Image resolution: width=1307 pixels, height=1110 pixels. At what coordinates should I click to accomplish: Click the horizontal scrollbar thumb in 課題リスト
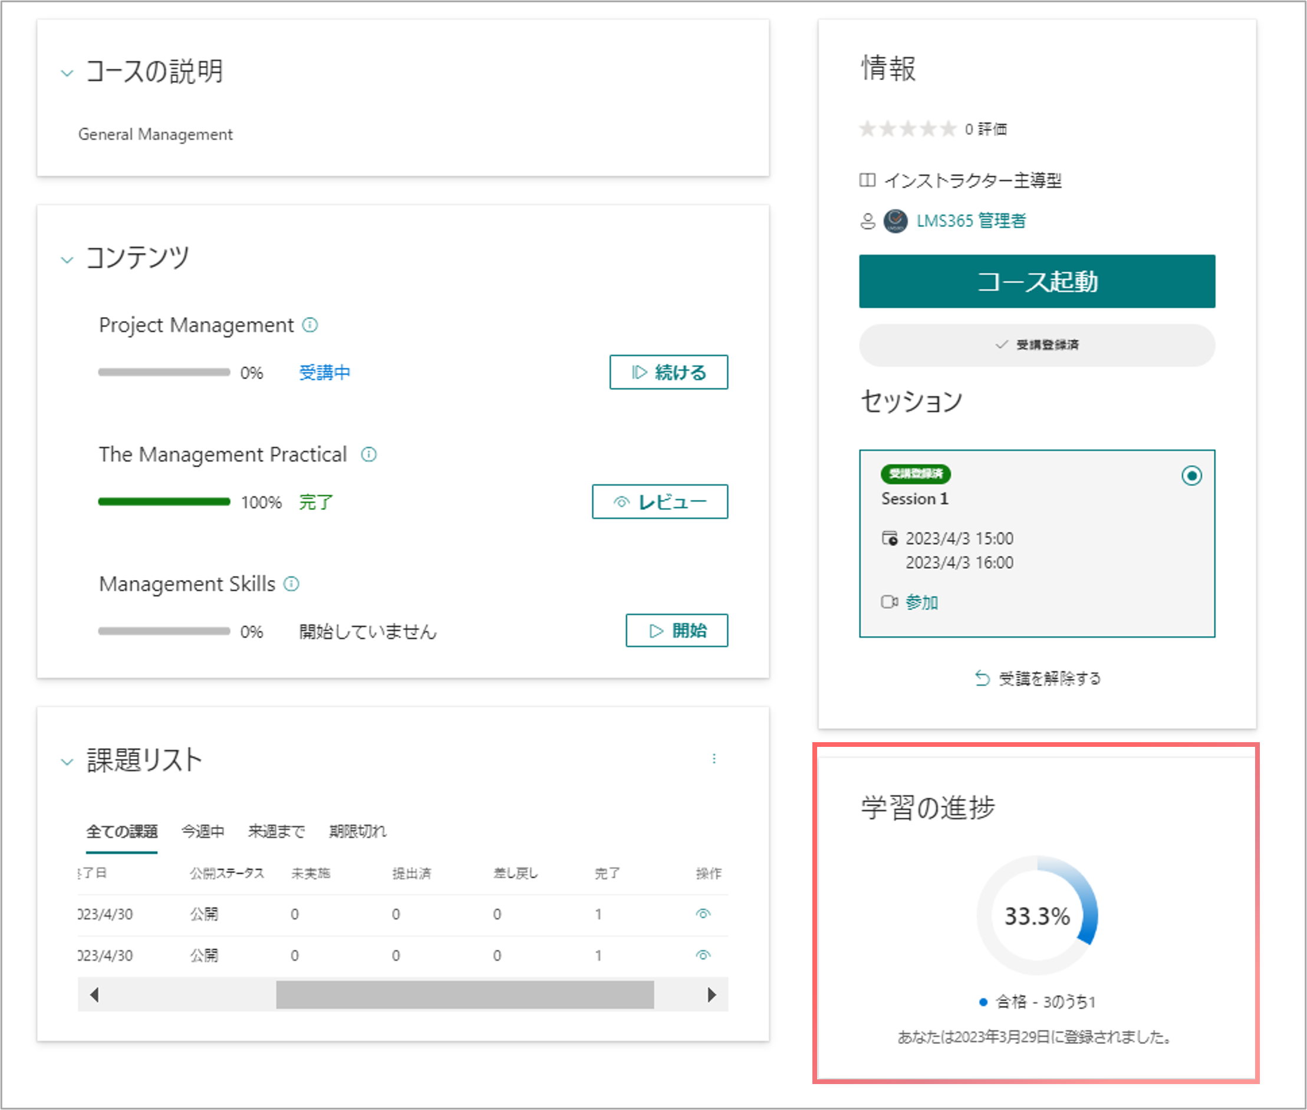[465, 994]
